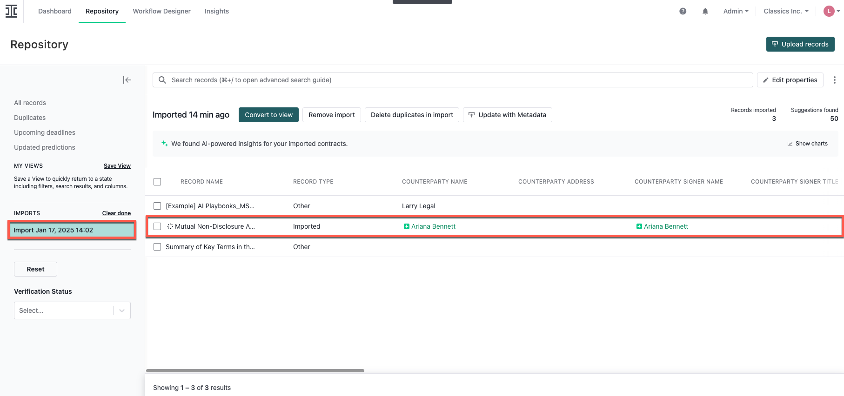Screen dimensions: 844x396
Task: Open the Verification Status select dropdown
Action: tap(72, 310)
